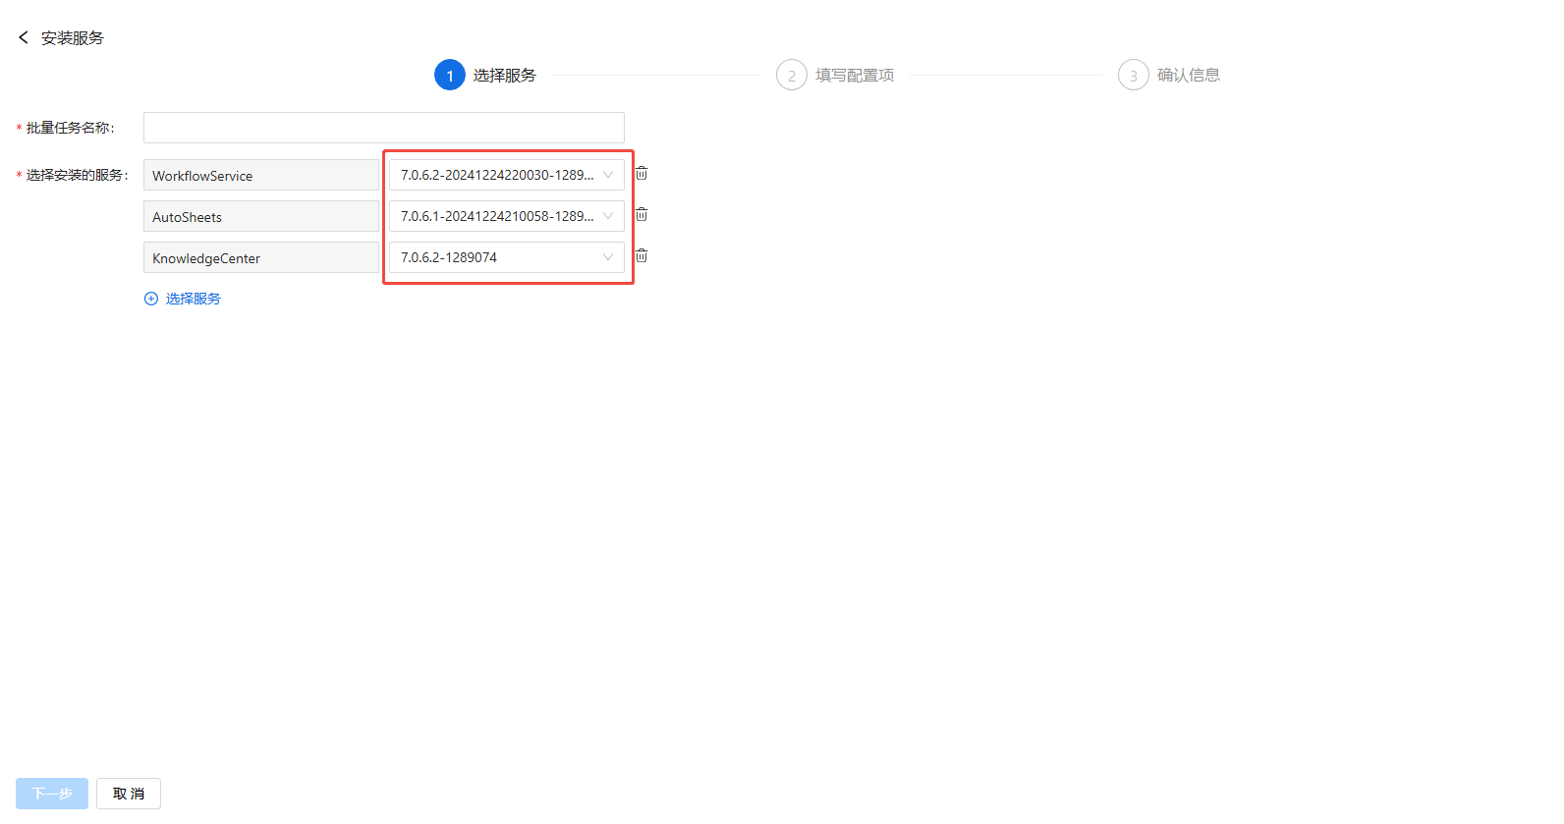Viewport: 1564px width, 824px height.
Task: Click the 批量任务名称 input field
Action: pos(384,128)
